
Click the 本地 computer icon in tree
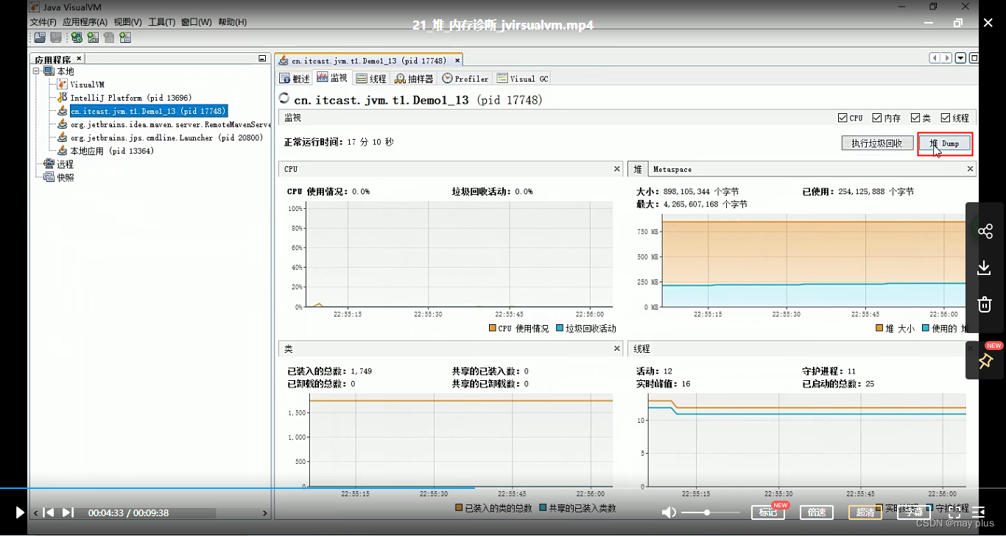(x=49, y=71)
